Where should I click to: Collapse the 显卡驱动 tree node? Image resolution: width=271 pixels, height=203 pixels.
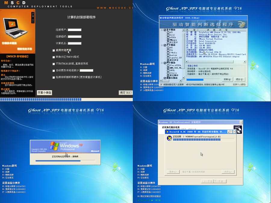[x=162, y=30]
